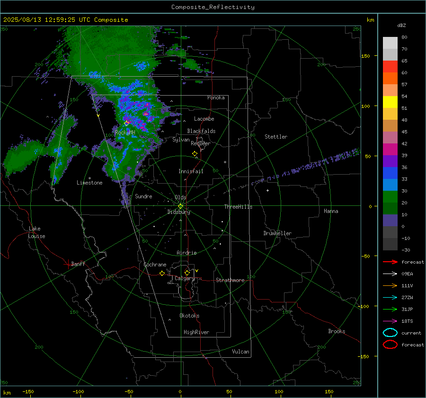Click the dBZ legend heading

coord(401,26)
